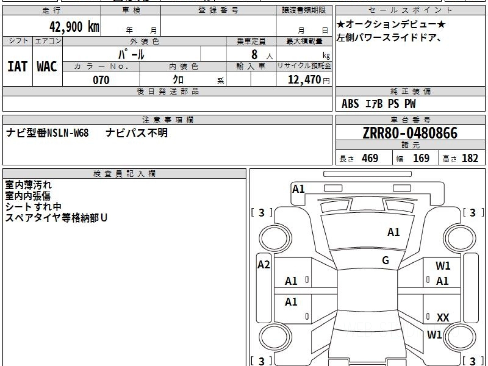Select the color number 070
The height and width of the screenshot is (366, 488).
(101, 80)
